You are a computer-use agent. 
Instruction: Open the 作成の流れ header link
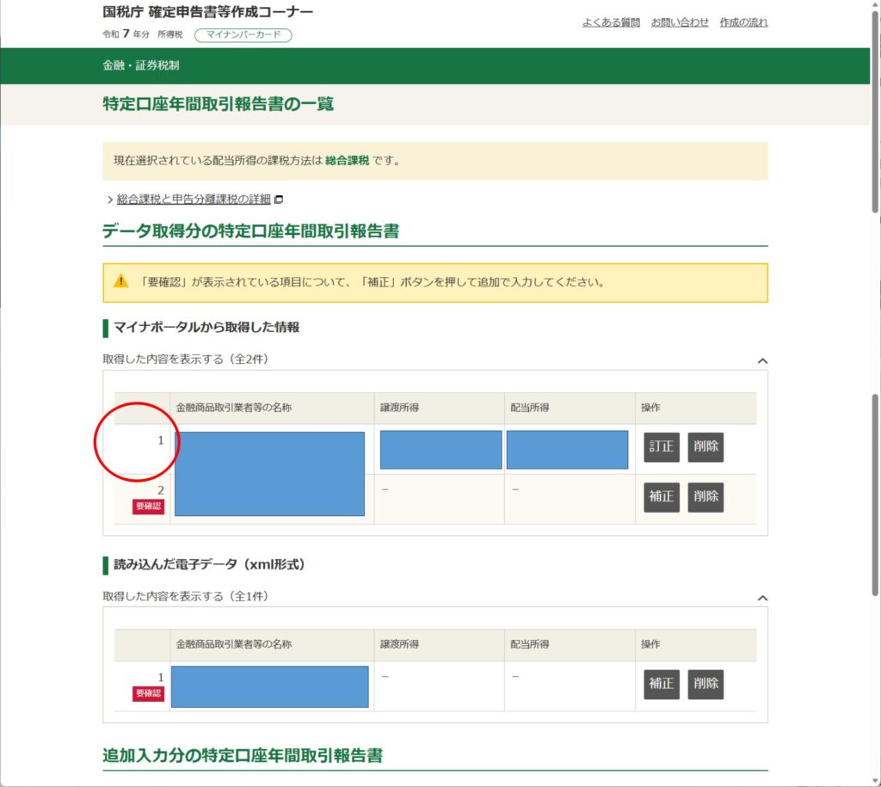tap(743, 22)
